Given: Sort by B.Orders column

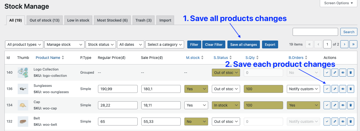Looking at the screenshot, I should (x=298, y=58).
